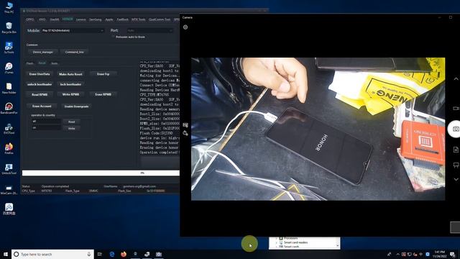Image resolution: width=460 pixels, height=259 pixels.
Task: Switch Camera to video mode
Action: coord(456,108)
